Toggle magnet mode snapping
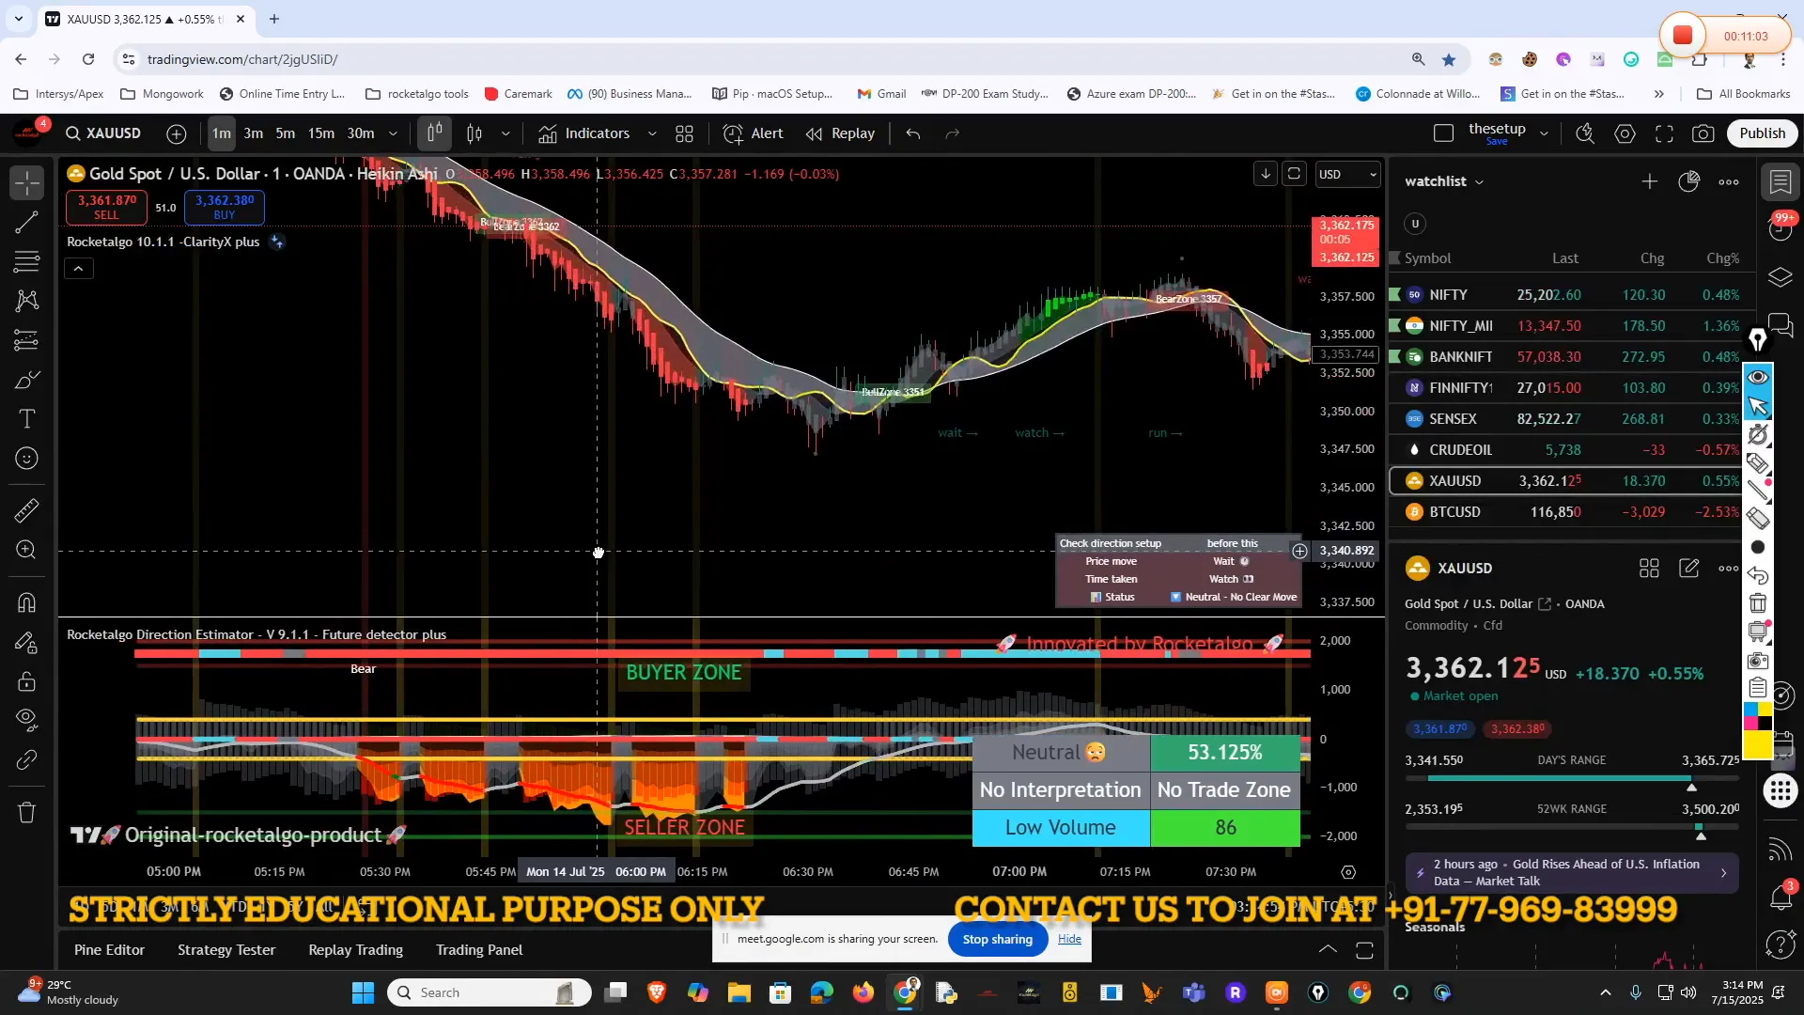This screenshot has width=1804, height=1015. click(26, 602)
